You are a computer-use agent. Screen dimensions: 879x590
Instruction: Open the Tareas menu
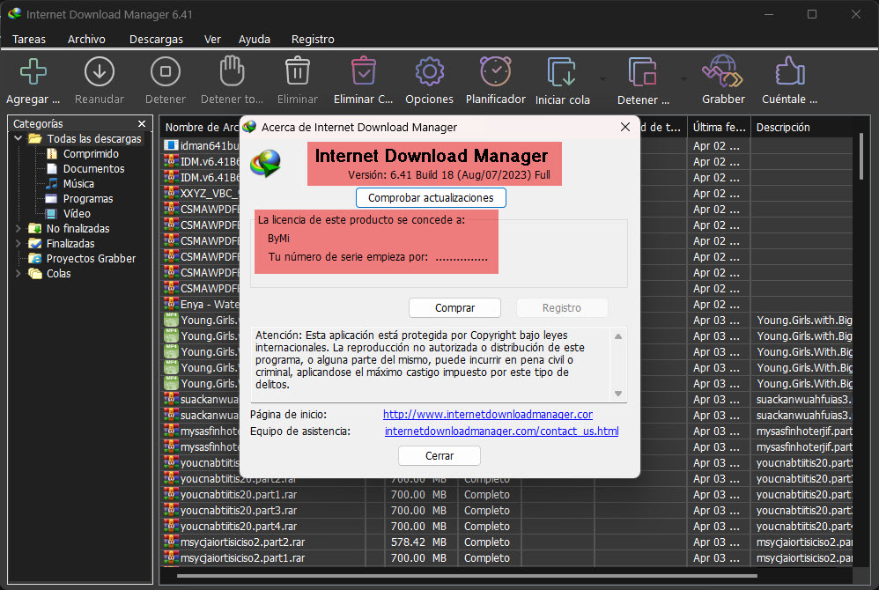tap(29, 40)
